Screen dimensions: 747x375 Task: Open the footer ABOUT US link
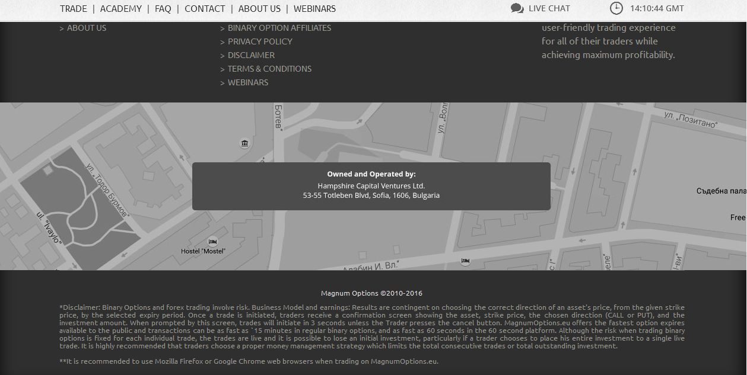click(x=87, y=28)
